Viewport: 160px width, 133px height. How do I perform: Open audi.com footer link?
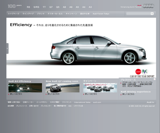(97, 102)
